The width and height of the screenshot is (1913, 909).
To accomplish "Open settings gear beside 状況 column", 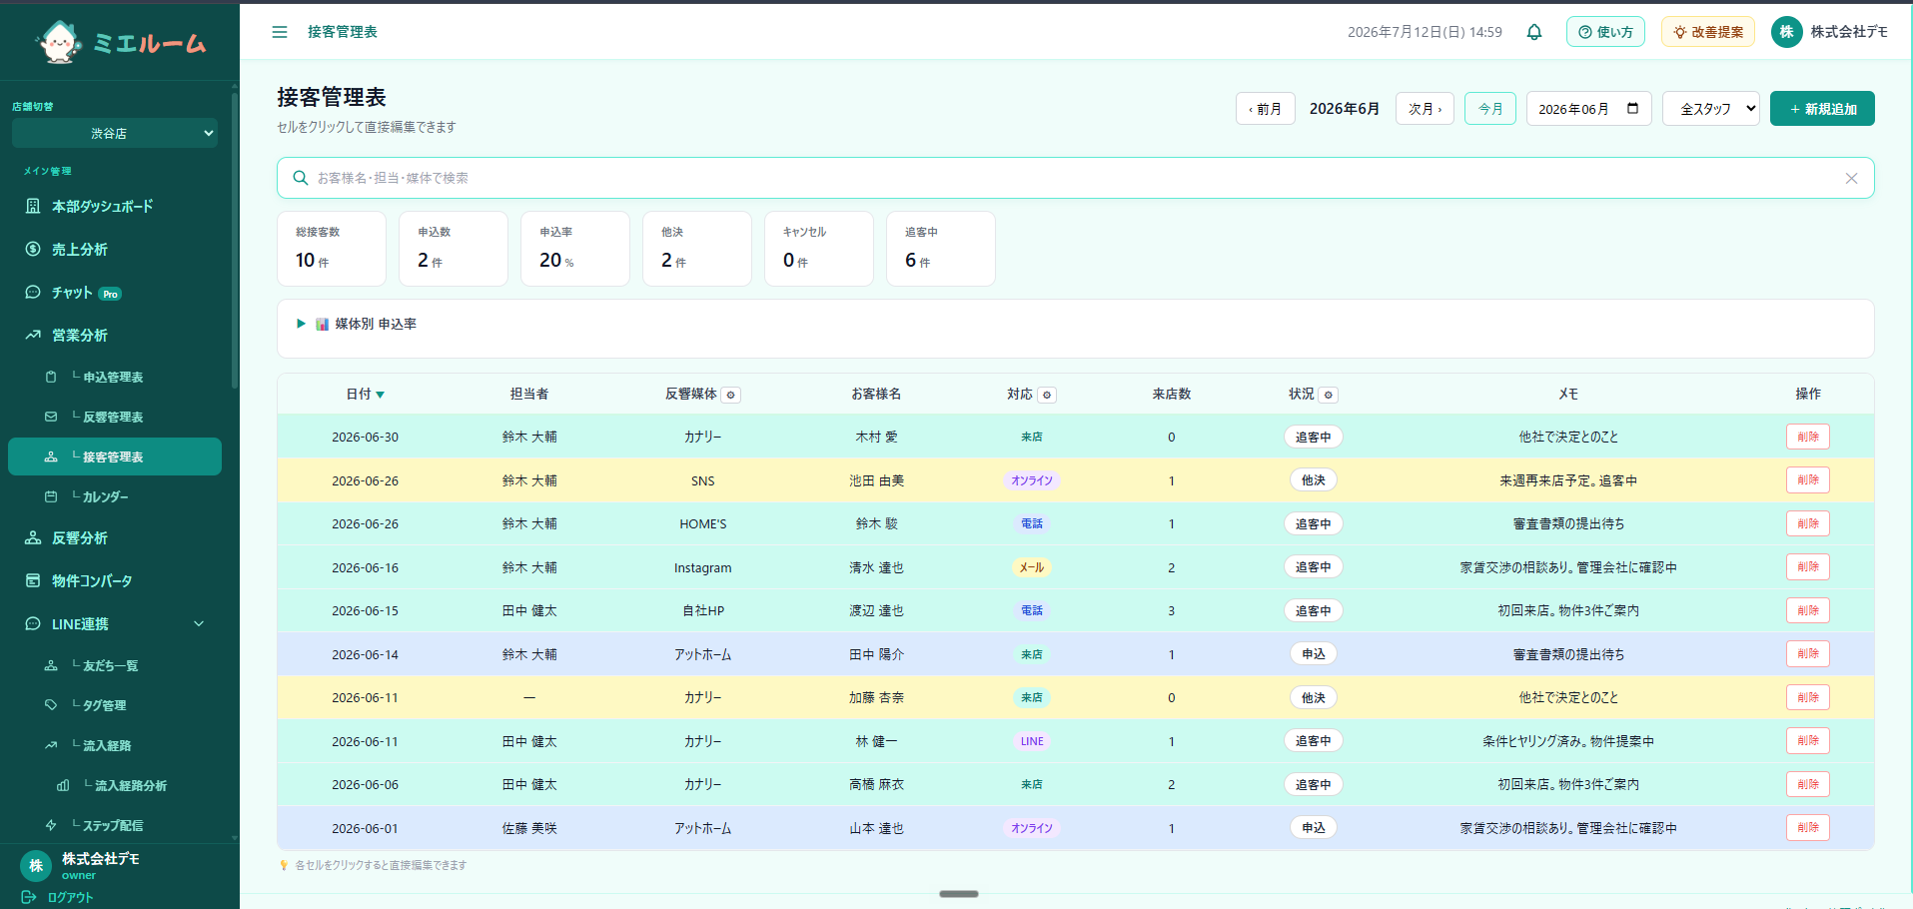I will point(1329,395).
